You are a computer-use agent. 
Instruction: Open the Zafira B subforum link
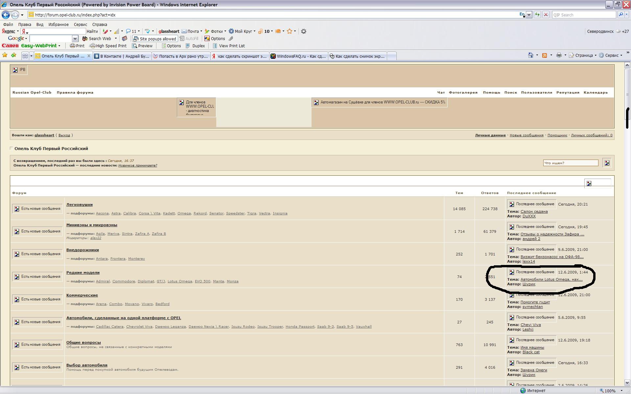[x=159, y=233]
